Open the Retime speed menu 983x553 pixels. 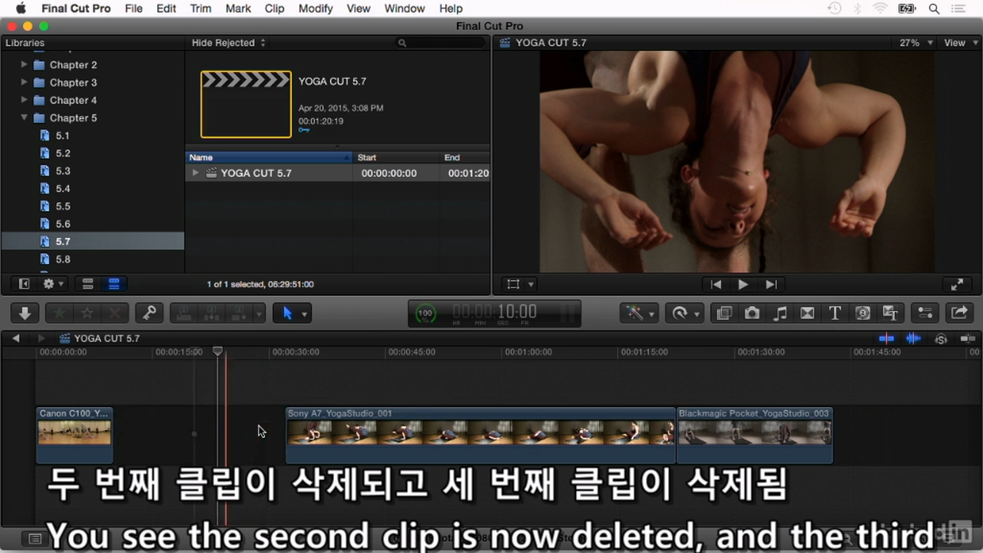[686, 313]
